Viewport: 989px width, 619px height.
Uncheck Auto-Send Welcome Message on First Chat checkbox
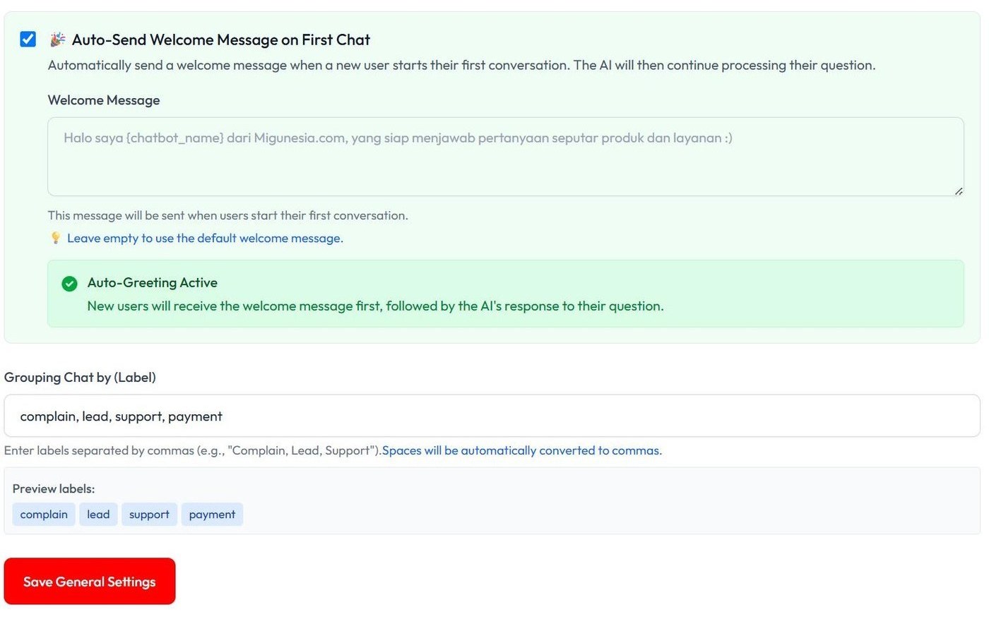[28, 40]
